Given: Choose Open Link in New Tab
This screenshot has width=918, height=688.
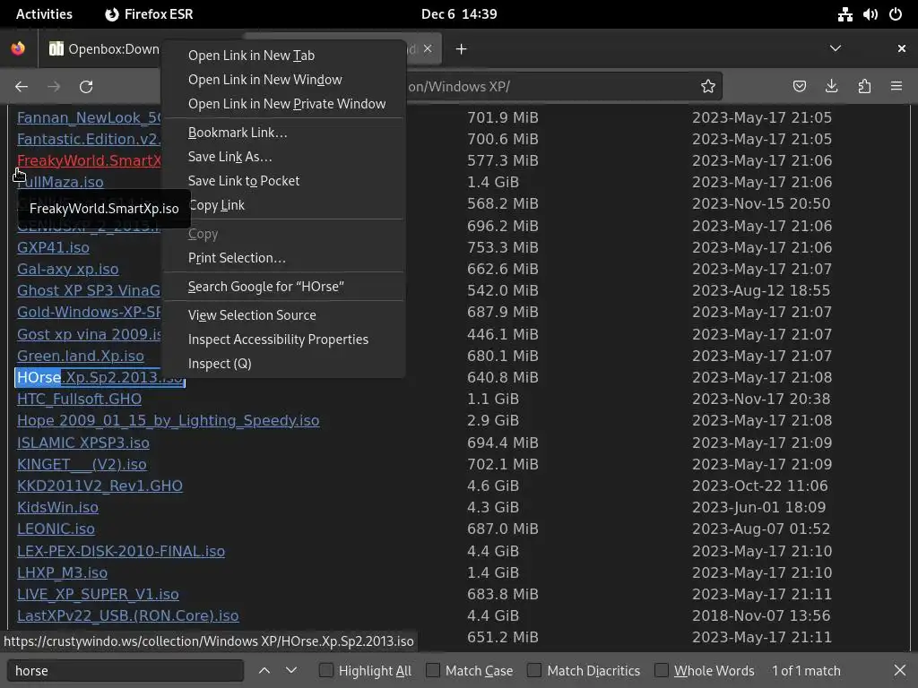Looking at the screenshot, I should [x=284, y=56].
